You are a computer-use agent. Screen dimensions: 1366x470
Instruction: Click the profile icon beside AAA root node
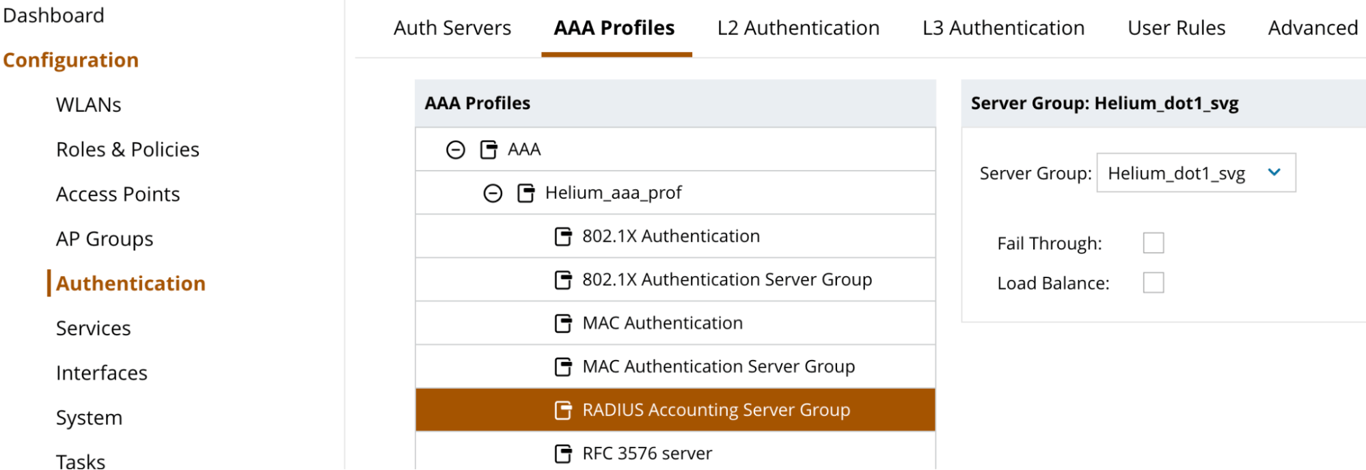(x=488, y=150)
